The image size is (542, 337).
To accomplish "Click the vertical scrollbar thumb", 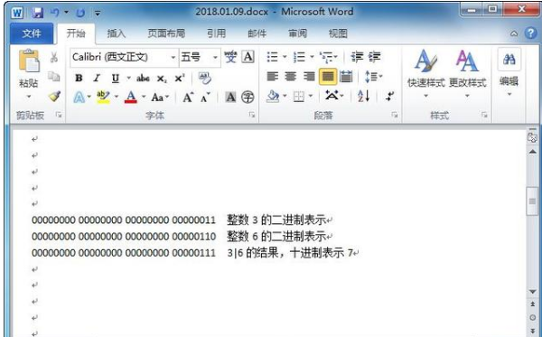I will 532,201.
